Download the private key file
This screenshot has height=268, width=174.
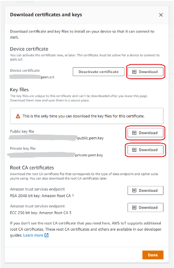pyautogui.click(x=146, y=150)
